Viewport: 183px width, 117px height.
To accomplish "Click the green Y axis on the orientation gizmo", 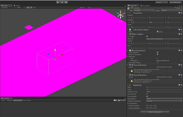I will coord(121,12).
